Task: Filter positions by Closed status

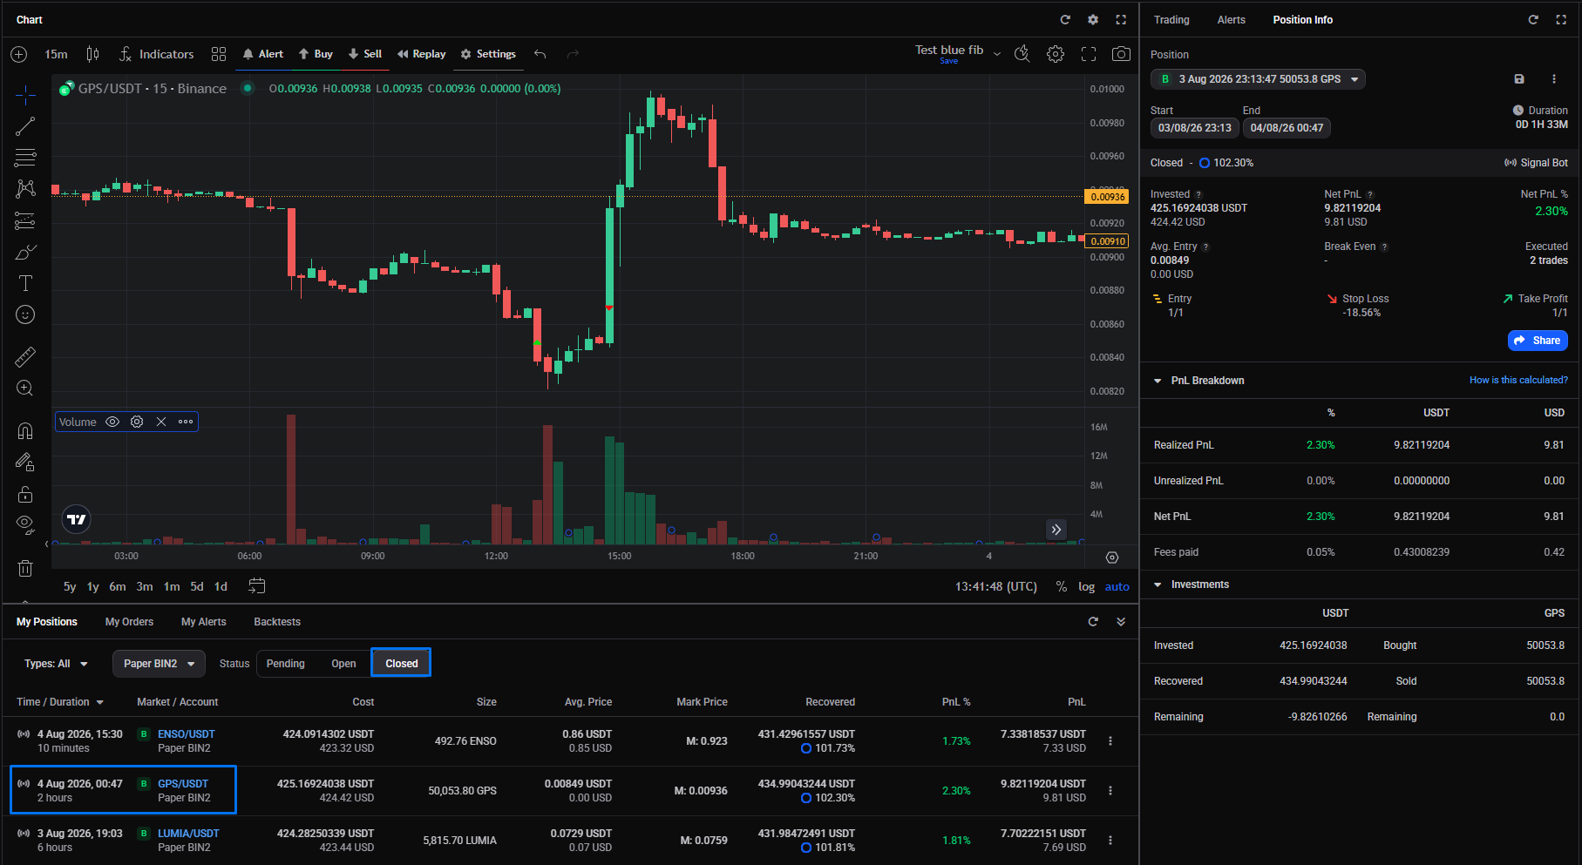Action: point(402,664)
